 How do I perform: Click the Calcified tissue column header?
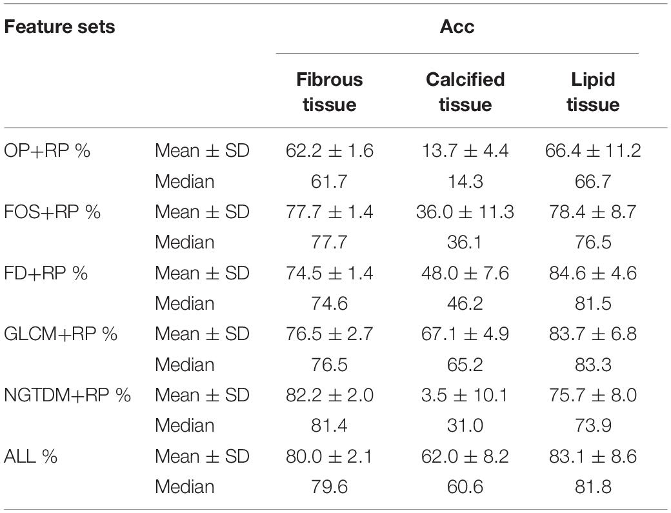[465, 92]
